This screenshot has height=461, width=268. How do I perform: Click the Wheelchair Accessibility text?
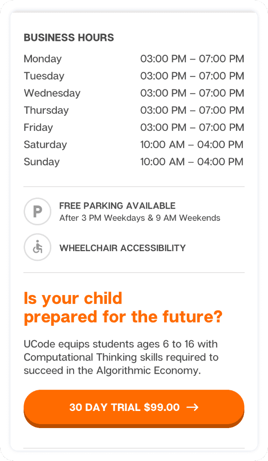[122, 248]
